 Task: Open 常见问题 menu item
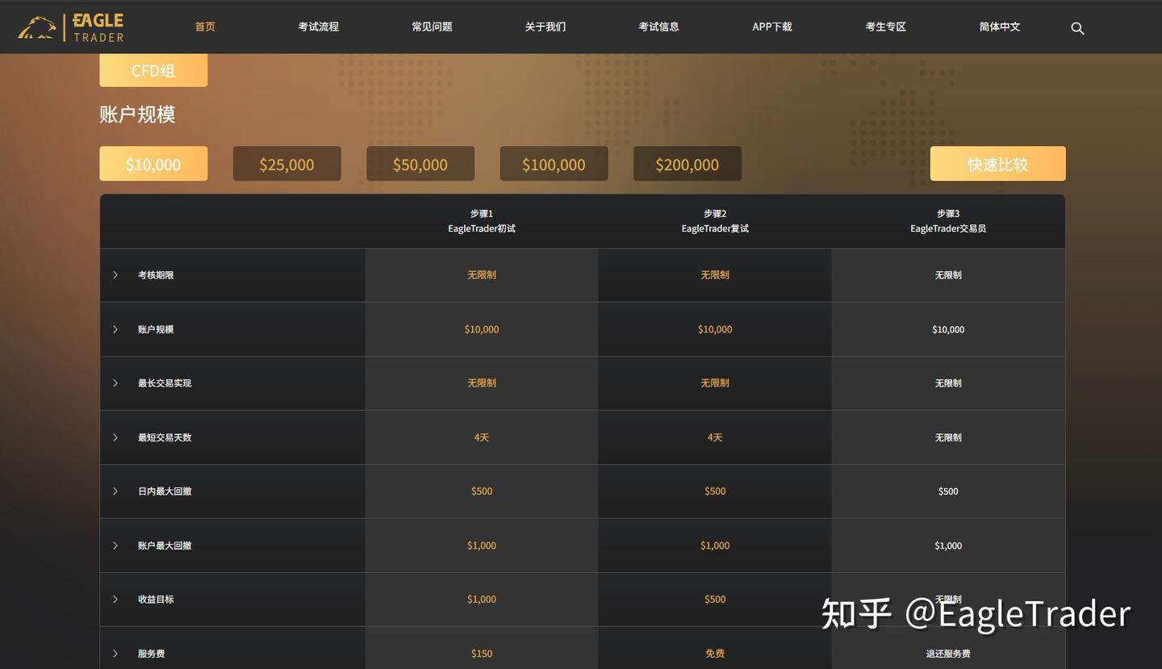click(x=432, y=27)
